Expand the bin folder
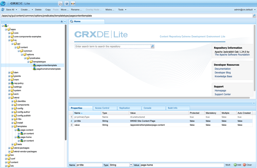Image resolution: width=257 pixels, height=168 pixels. coord(6,155)
